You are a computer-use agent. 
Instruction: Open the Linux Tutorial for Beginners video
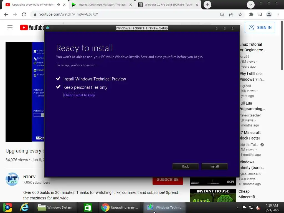(252, 47)
